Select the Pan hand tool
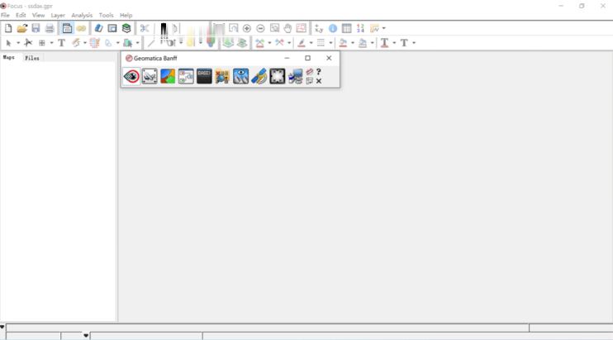This screenshot has height=340, width=613. click(287, 29)
